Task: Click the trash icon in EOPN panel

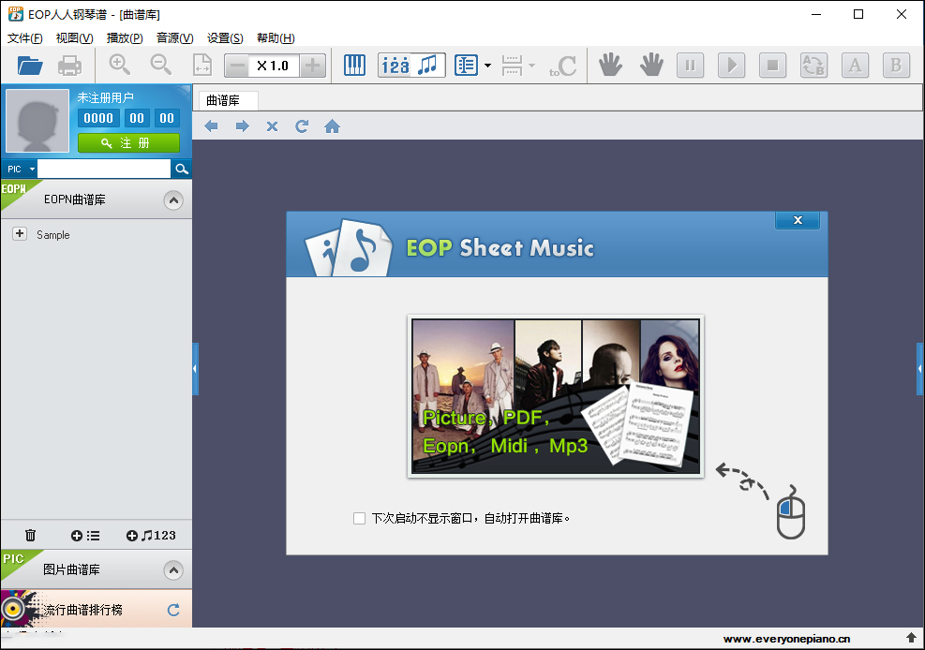Action: coord(30,536)
